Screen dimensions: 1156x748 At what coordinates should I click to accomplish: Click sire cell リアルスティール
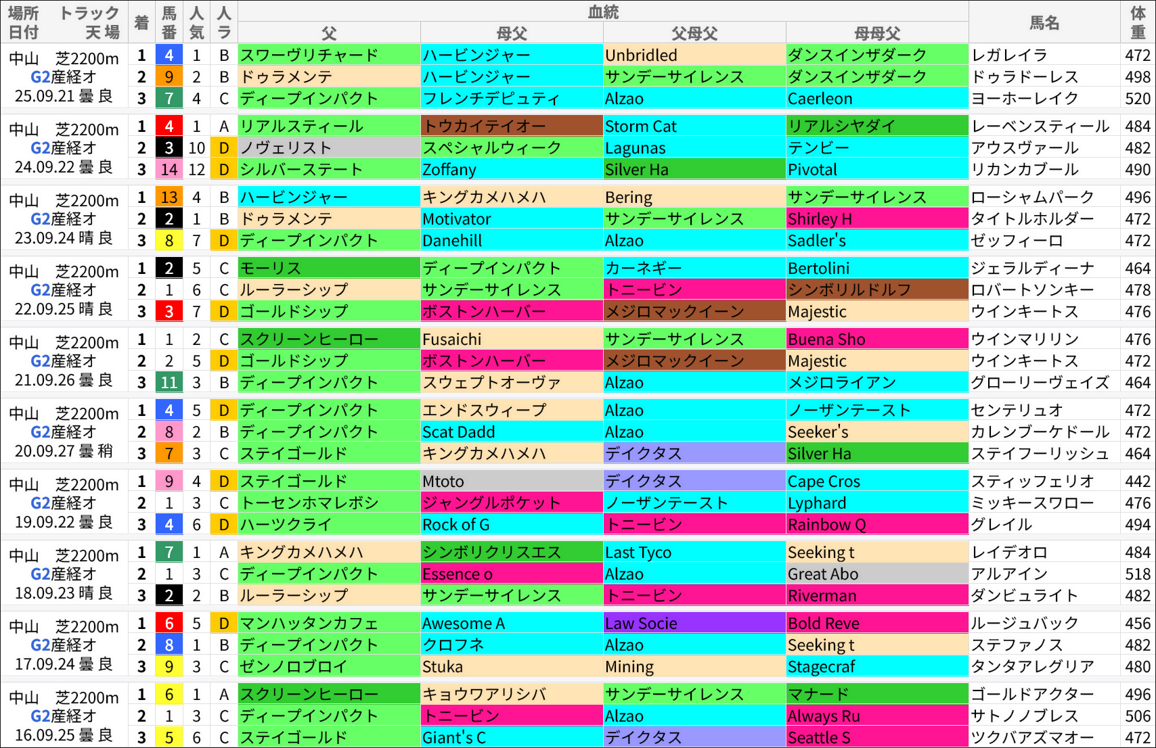(x=329, y=126)
